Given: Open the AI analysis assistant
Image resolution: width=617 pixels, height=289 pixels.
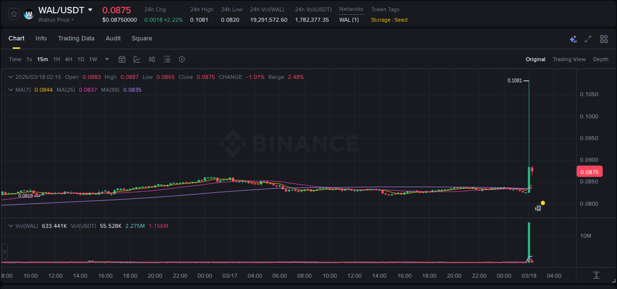Looking at the screenshot, I should 573,38.
